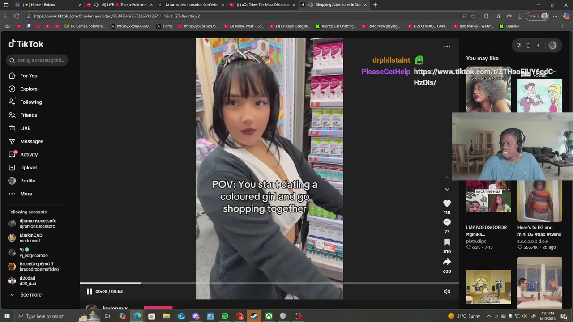The width and height of the screenshot is (573, 322).
Task: Bookmark the video to favorites
Action: 447,242
